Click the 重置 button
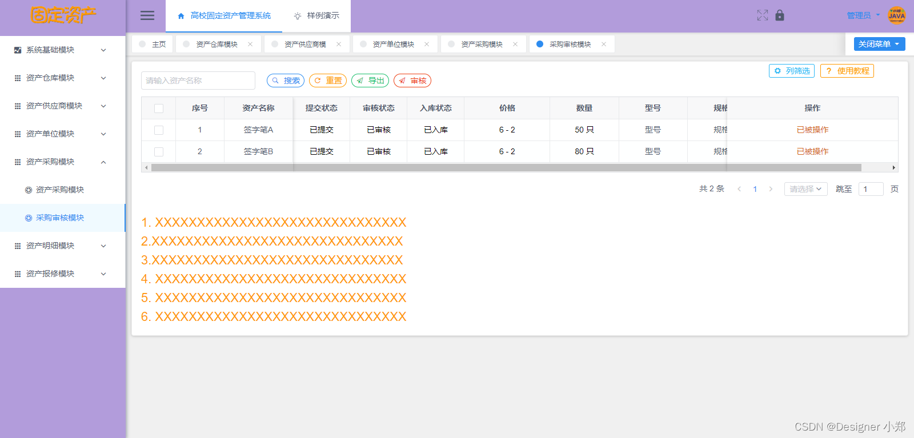 click(328, 81)
